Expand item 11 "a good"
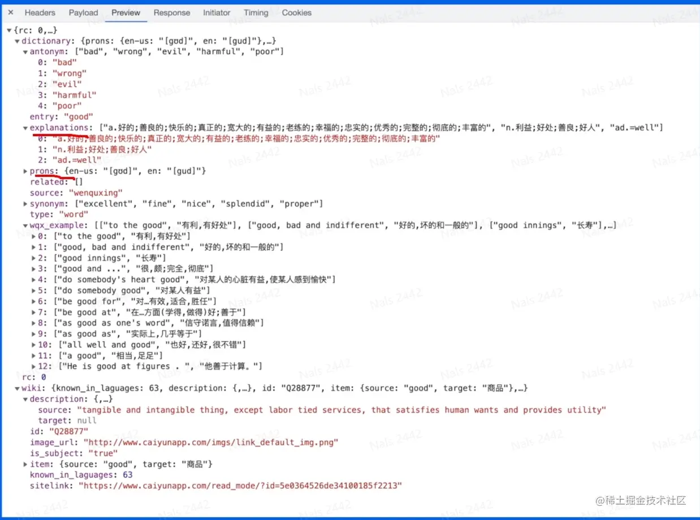700x520 pixels. pos(33,356)
